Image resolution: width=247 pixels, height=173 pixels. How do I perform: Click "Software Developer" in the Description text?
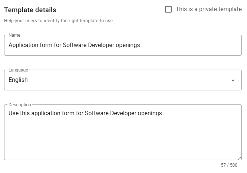pyautogui.click(x=110, y=113)
